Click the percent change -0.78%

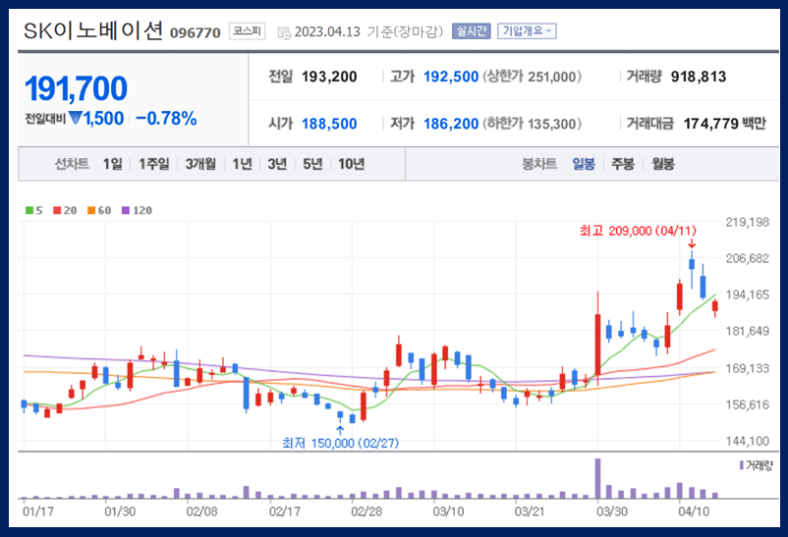coord(166,119)
